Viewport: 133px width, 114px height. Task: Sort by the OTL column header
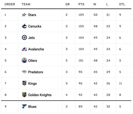122,4
